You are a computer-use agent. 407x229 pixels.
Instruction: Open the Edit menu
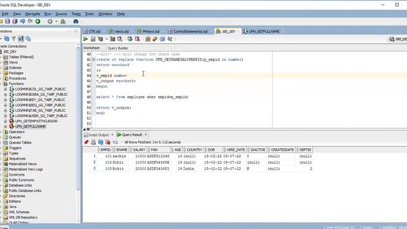pyautogui.click(x=5, y=14)
